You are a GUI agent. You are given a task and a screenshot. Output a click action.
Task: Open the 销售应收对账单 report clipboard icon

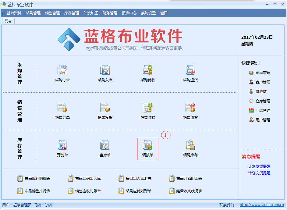pyautogui.click(x=70, y=191)
